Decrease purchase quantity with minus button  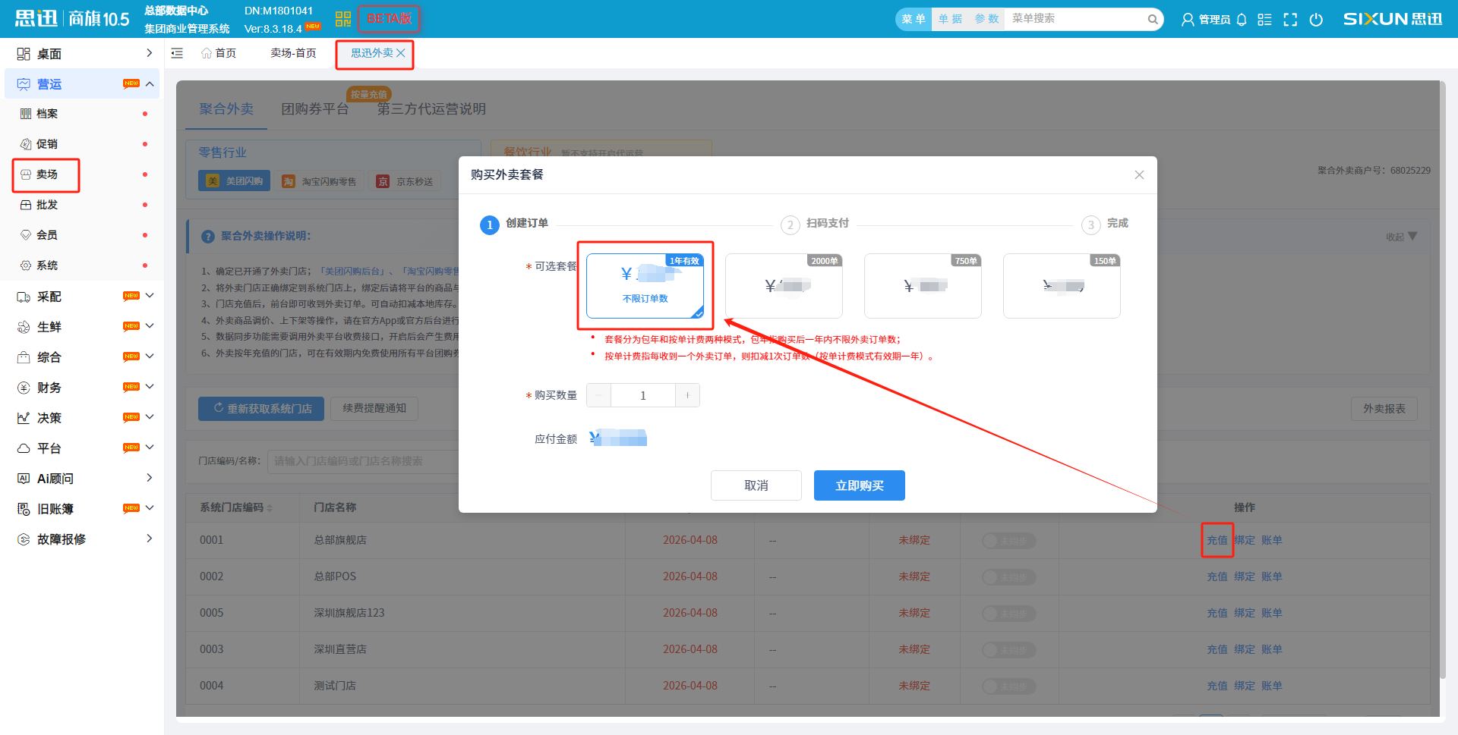(598, 395)
